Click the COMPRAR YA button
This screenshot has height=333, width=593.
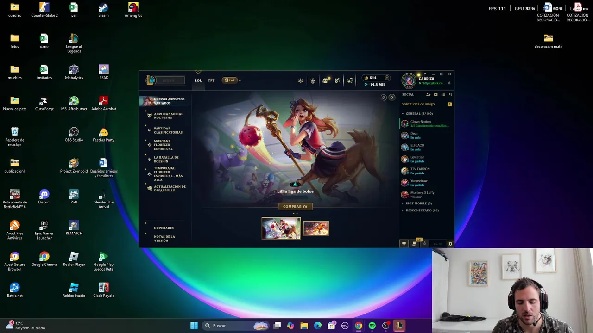295,206
